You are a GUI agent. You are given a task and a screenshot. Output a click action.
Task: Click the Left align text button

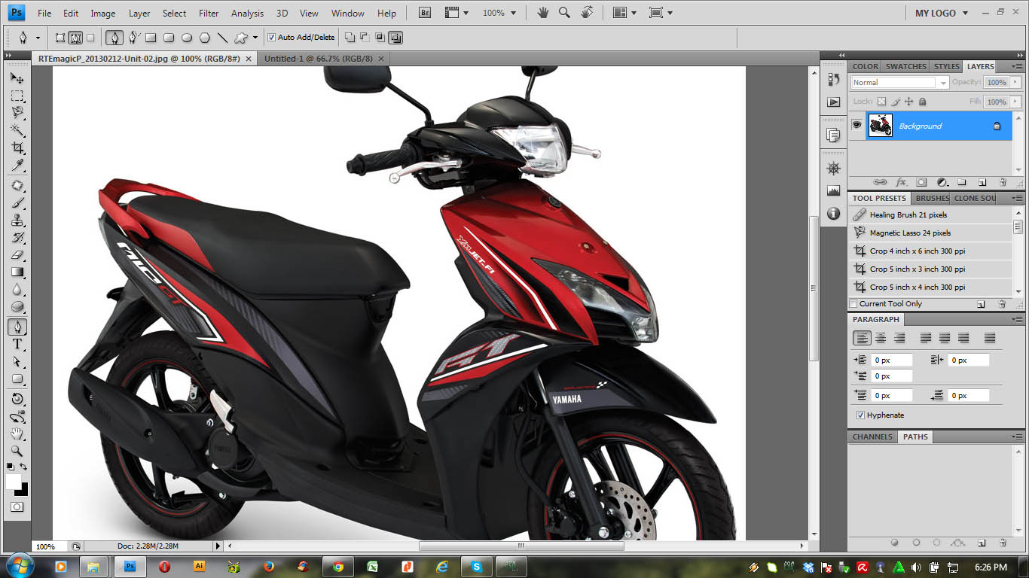tap(862, 338)
